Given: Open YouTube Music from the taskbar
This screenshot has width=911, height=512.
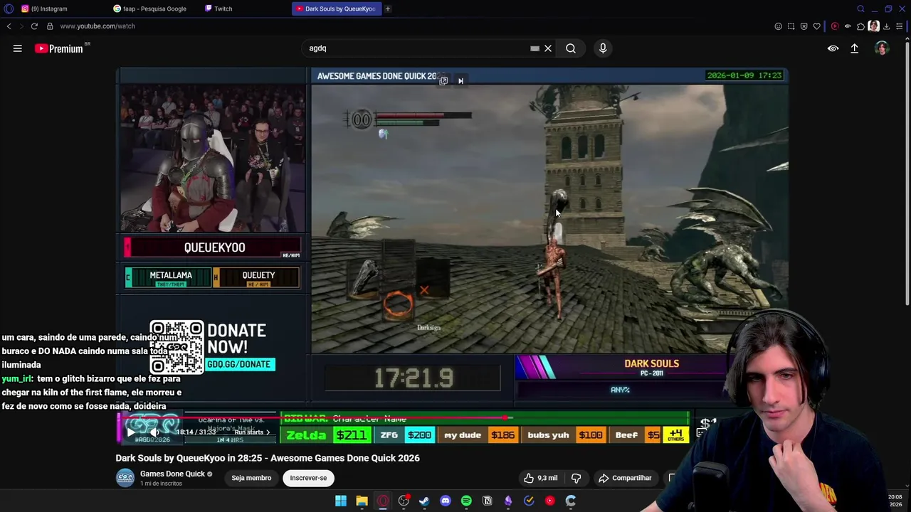Looking at the screenshot, I should (549, 501).
